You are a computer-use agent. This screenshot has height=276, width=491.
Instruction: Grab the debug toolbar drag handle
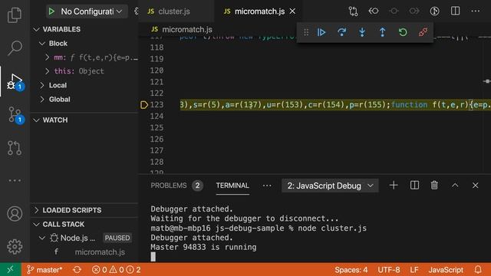(x=306, y=32)
